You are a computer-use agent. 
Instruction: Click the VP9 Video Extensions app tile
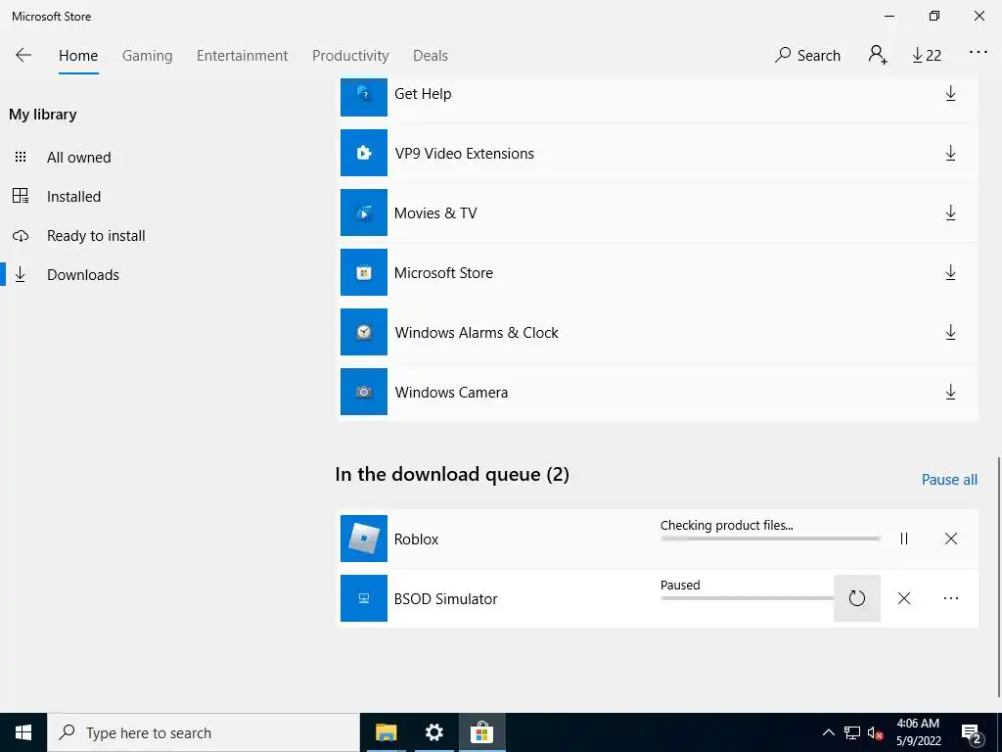click(x=364, y=153)
